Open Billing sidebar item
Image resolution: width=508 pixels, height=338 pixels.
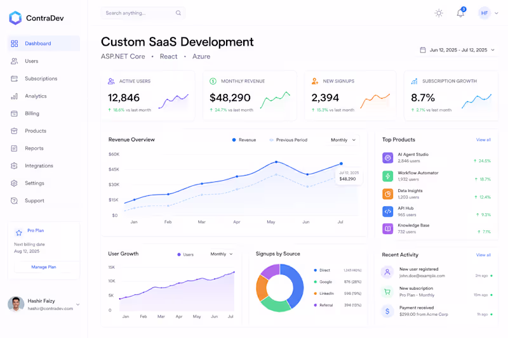click(x=43, y=114)
